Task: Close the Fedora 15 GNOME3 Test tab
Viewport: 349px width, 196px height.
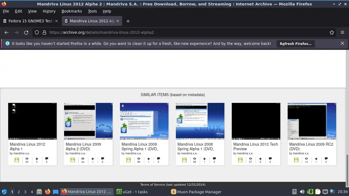Action: pos(56,21)
